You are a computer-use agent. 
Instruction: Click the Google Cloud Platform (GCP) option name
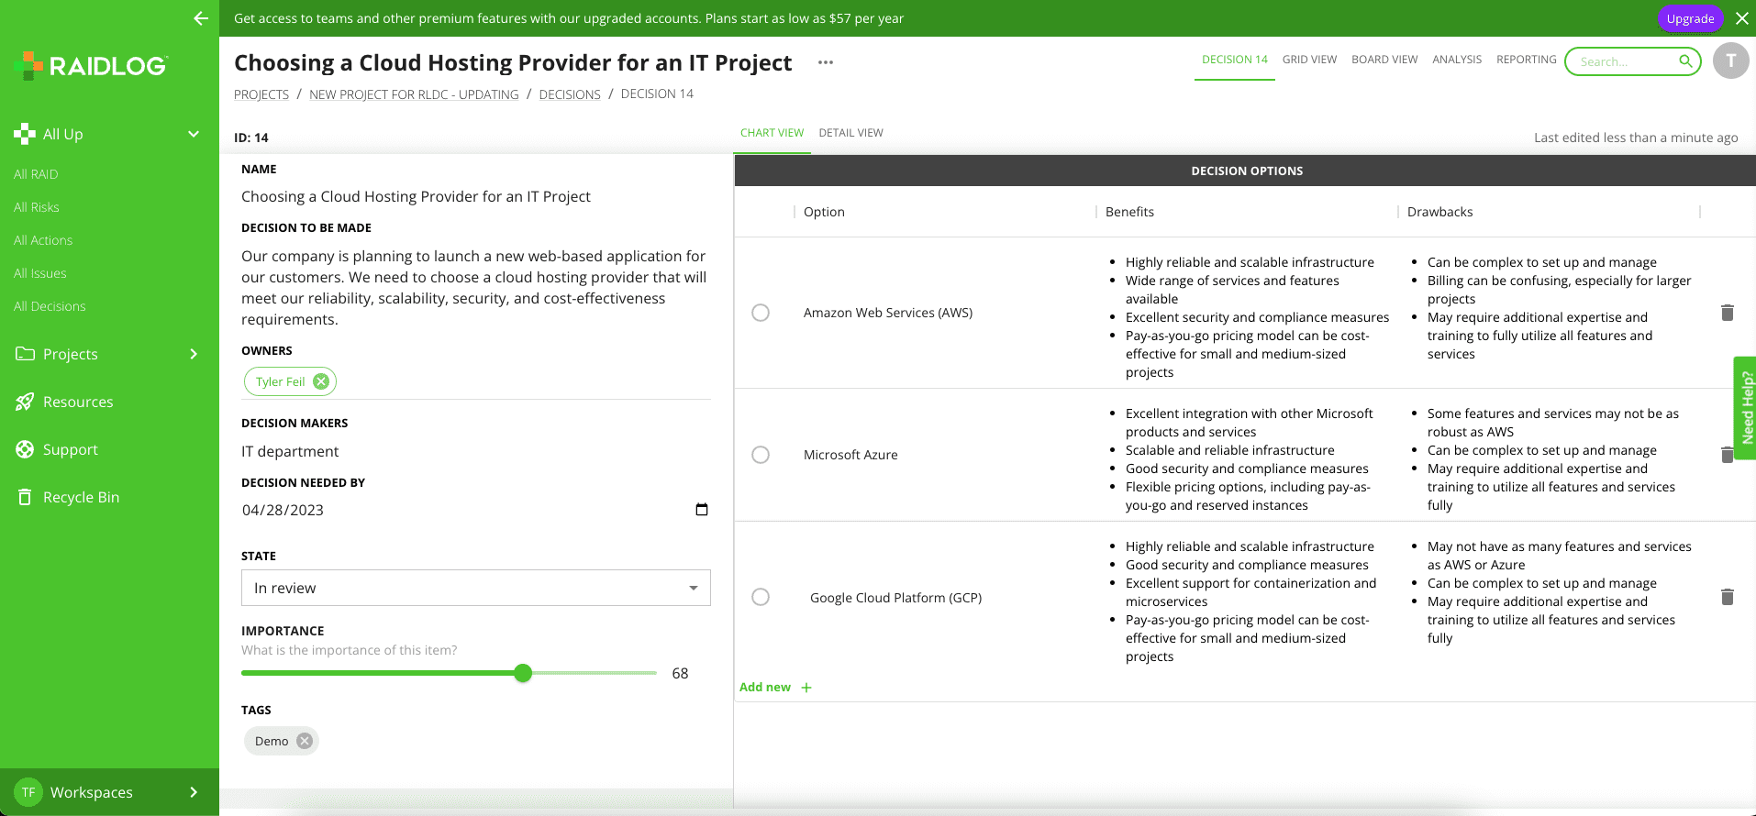point(895,598)
